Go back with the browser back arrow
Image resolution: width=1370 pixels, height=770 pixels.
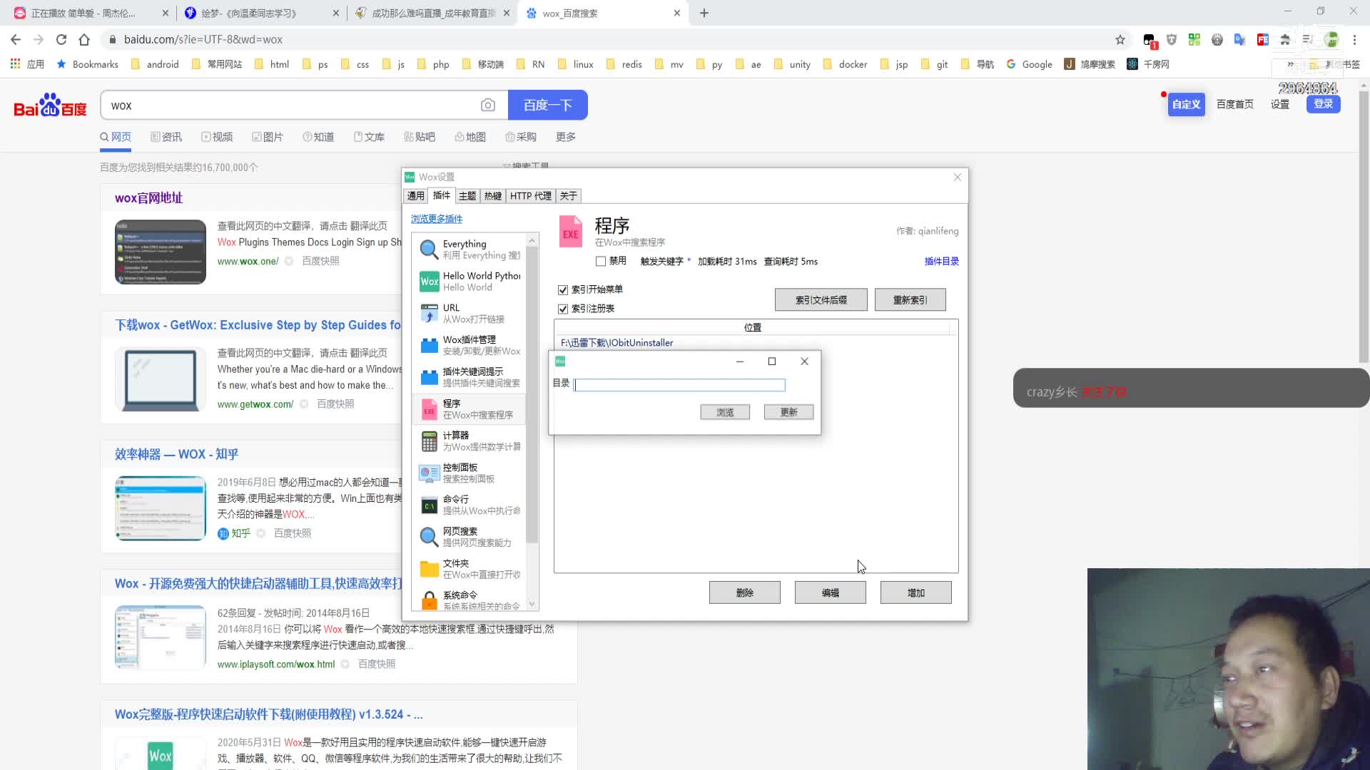pyautogui.click(x=16, y=40)
